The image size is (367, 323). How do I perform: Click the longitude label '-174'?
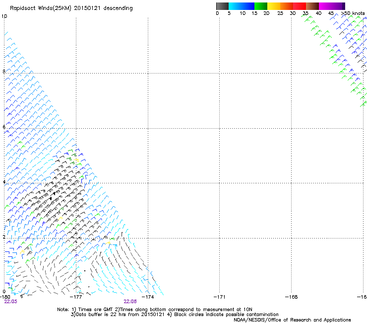[148, 297]
